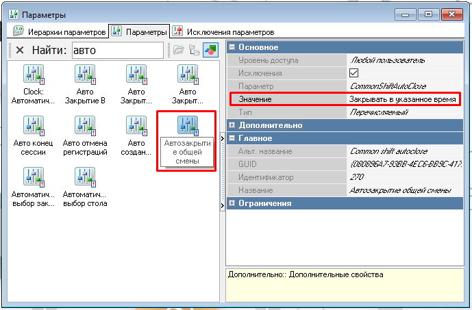Viewport: 472px width, 310px height.
Task: Expand the 'Ограничения' property section
Action: 232,203
